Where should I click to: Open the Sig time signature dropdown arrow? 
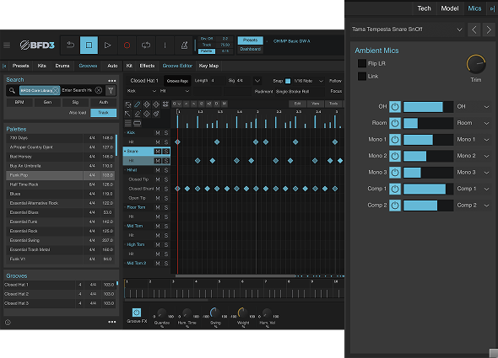257,81
